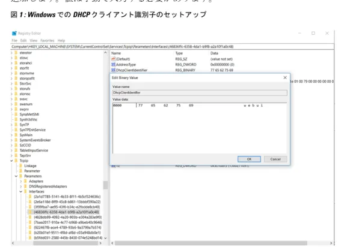Click the tree pane scroll-up arrow
The image size is (341, 247).
click(105, 53)
